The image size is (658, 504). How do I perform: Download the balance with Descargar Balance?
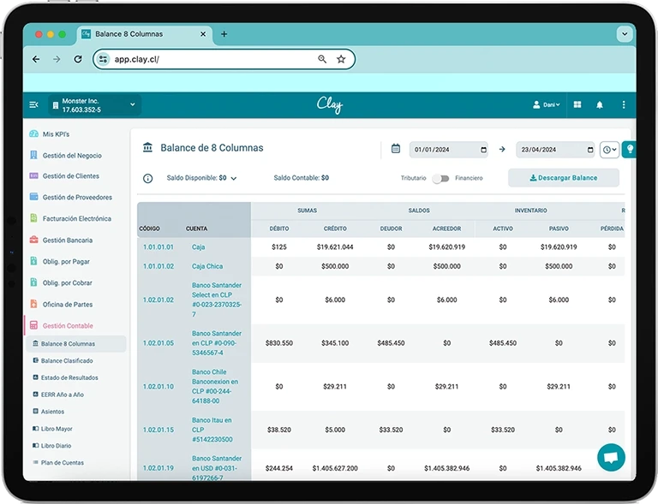tap(564, 178)
